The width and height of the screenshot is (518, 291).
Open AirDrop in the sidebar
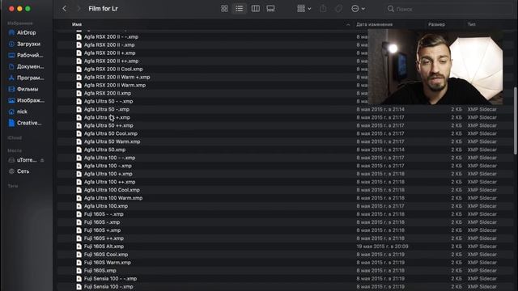tap(27, 32)
